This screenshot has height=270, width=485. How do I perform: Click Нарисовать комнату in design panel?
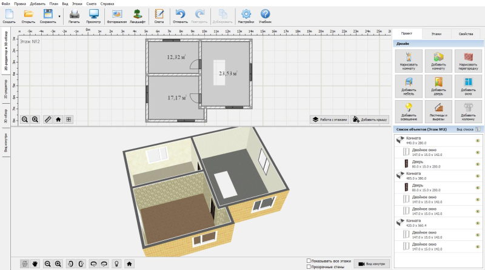[409, 59]
